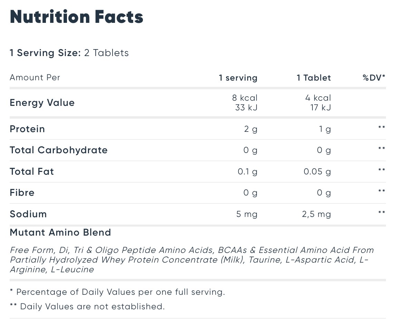Click the italic amino blend ingredients text
Image resolution: width=397 pixels, height=319 pixels.
pos(192,259)
